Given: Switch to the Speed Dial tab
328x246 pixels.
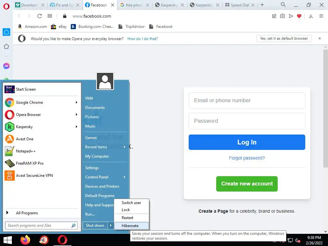Looking at the screenshot, I should pos(240,5).
